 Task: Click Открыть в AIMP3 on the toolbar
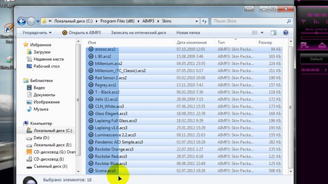coord(81,33)
